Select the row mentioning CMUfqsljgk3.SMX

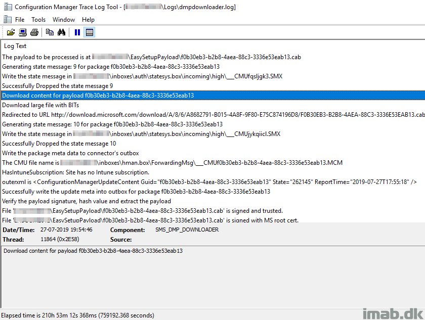click(213, 76)
